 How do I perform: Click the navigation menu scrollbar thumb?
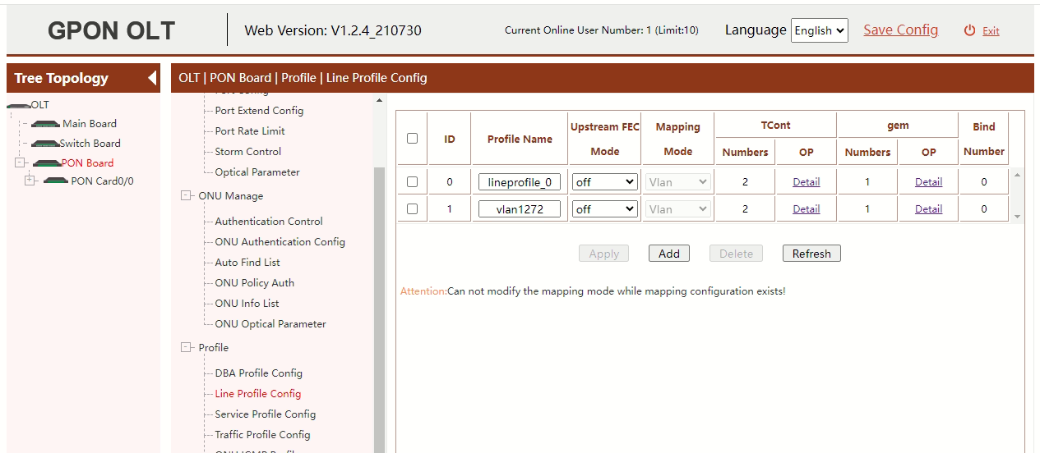point(379,309)
